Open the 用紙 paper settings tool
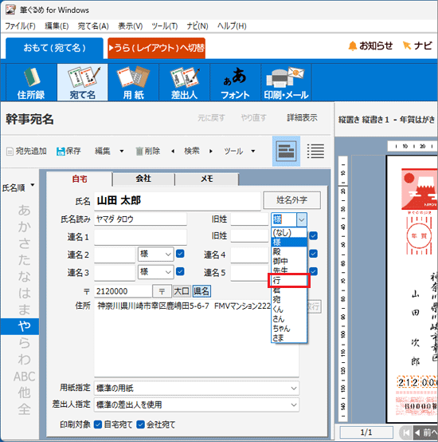This screenshot has width=438, height=442. [x=133, y=82]
